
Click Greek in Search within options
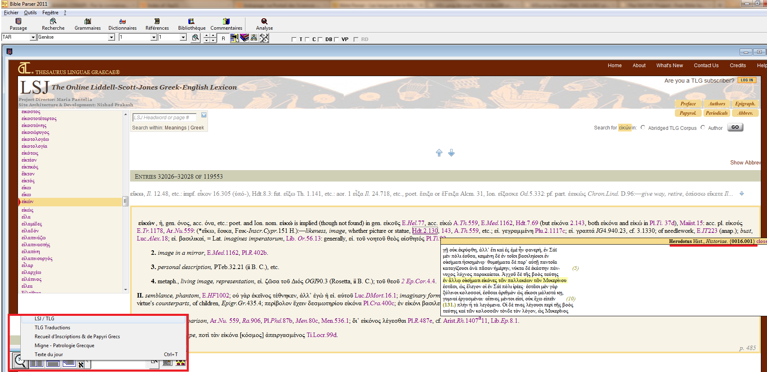click(197, 128)
